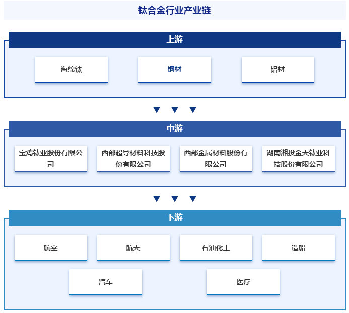Click the 海绵钛 upstream card

pyautogui.click(x=72, y=69)
